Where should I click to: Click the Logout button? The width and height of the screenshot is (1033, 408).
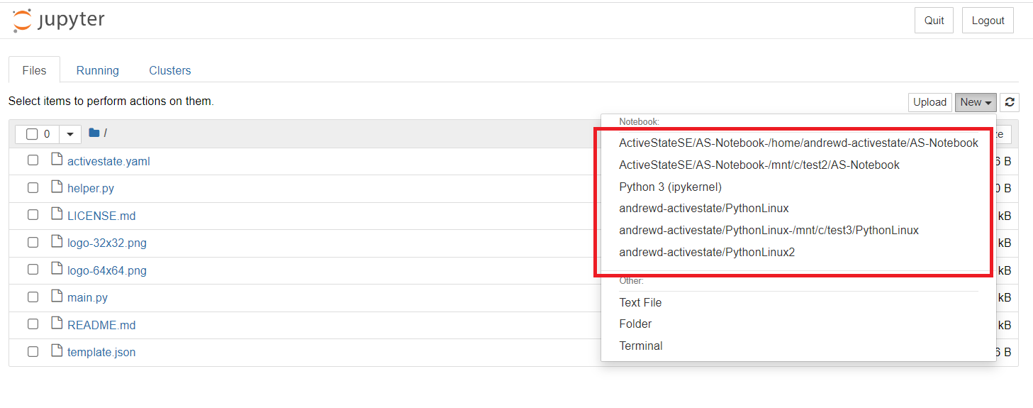988,21
